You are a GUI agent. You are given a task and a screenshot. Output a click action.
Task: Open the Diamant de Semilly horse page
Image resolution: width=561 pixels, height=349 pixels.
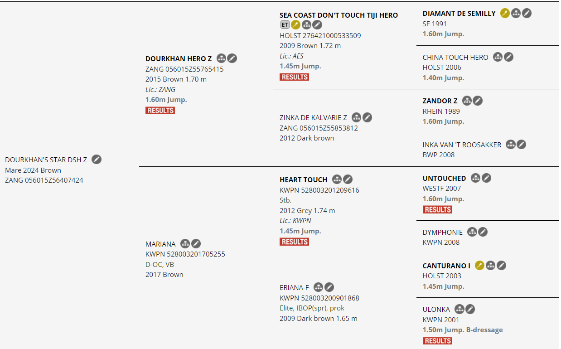[x=459, y=14]
